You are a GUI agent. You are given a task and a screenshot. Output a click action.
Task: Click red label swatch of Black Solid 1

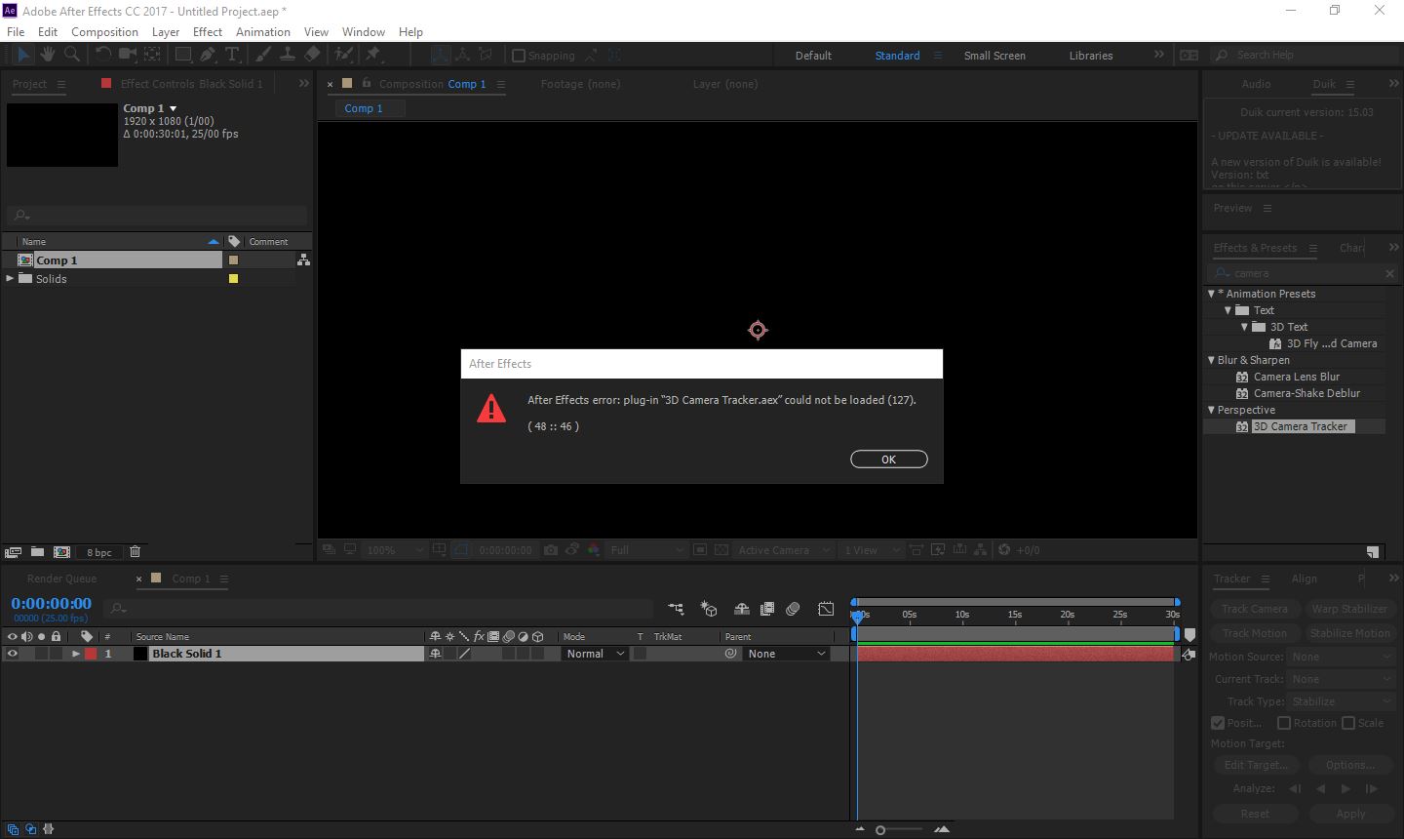coord(91,654)
